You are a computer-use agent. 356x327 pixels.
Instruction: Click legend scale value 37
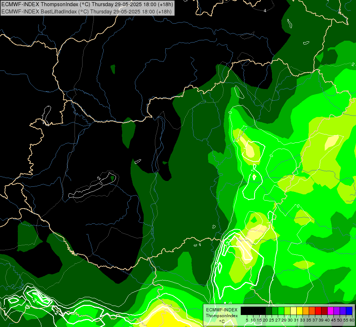pos(315,320)
